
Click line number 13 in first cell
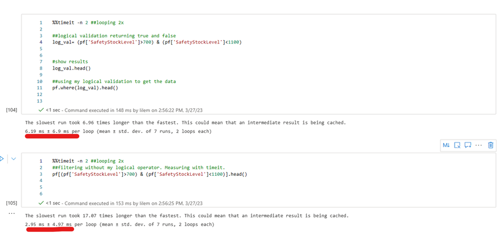click(40, 101)
